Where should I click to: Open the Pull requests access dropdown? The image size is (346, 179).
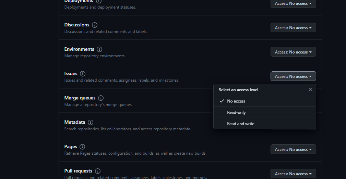293,174
